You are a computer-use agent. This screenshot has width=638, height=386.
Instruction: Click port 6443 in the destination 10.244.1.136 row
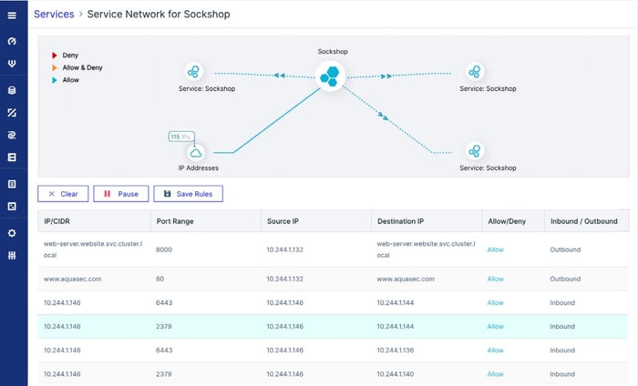pyautogui.click(x=164, y=350)
